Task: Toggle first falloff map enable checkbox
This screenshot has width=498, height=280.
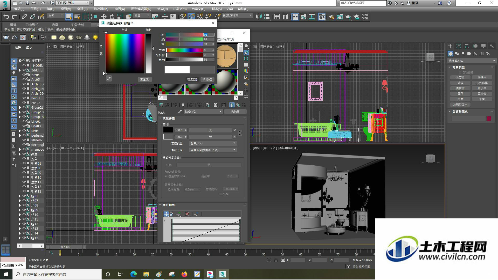Action: pos(235,130)
